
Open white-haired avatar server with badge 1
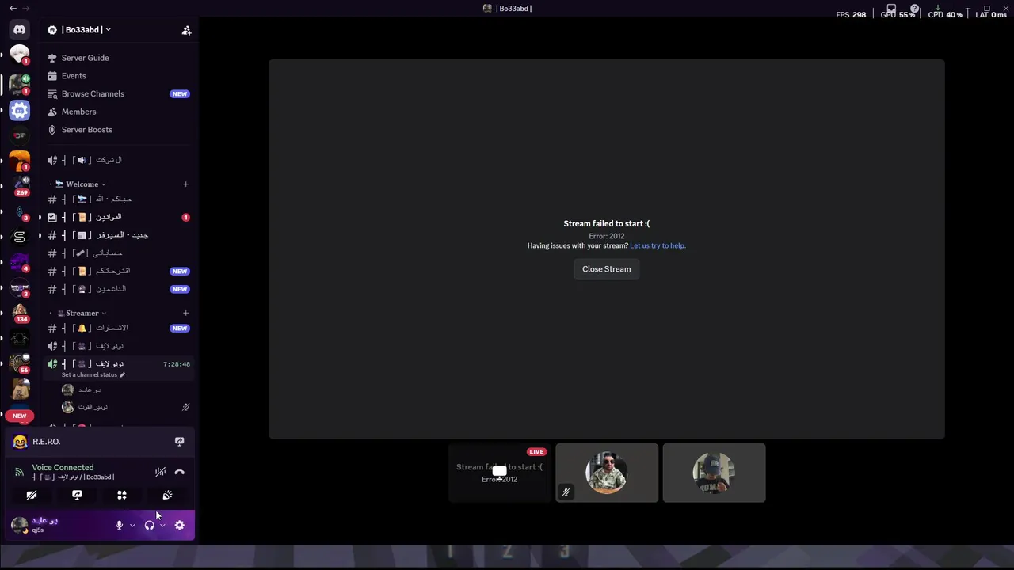[x=20, y=55]
